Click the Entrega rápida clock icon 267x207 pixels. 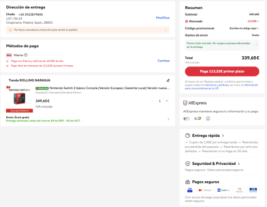pyautogui.click(x=188, y=136)
